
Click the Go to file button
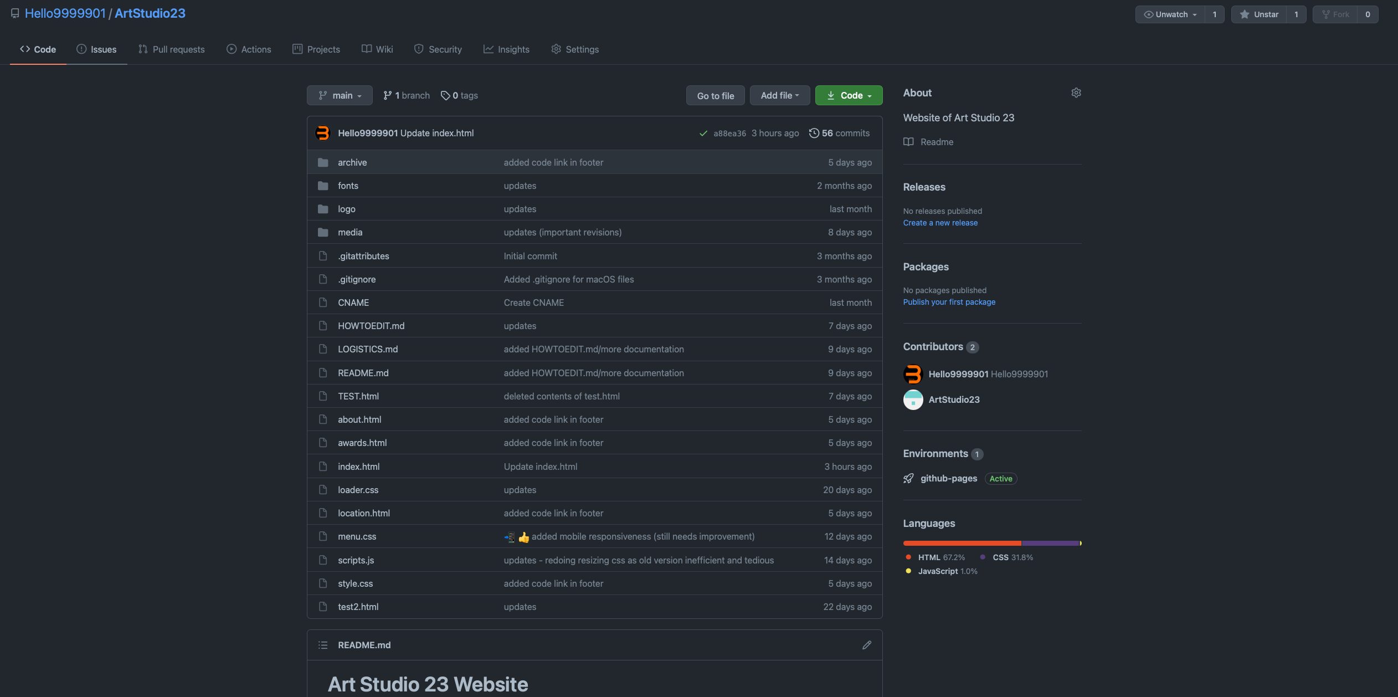pos(715,95)
